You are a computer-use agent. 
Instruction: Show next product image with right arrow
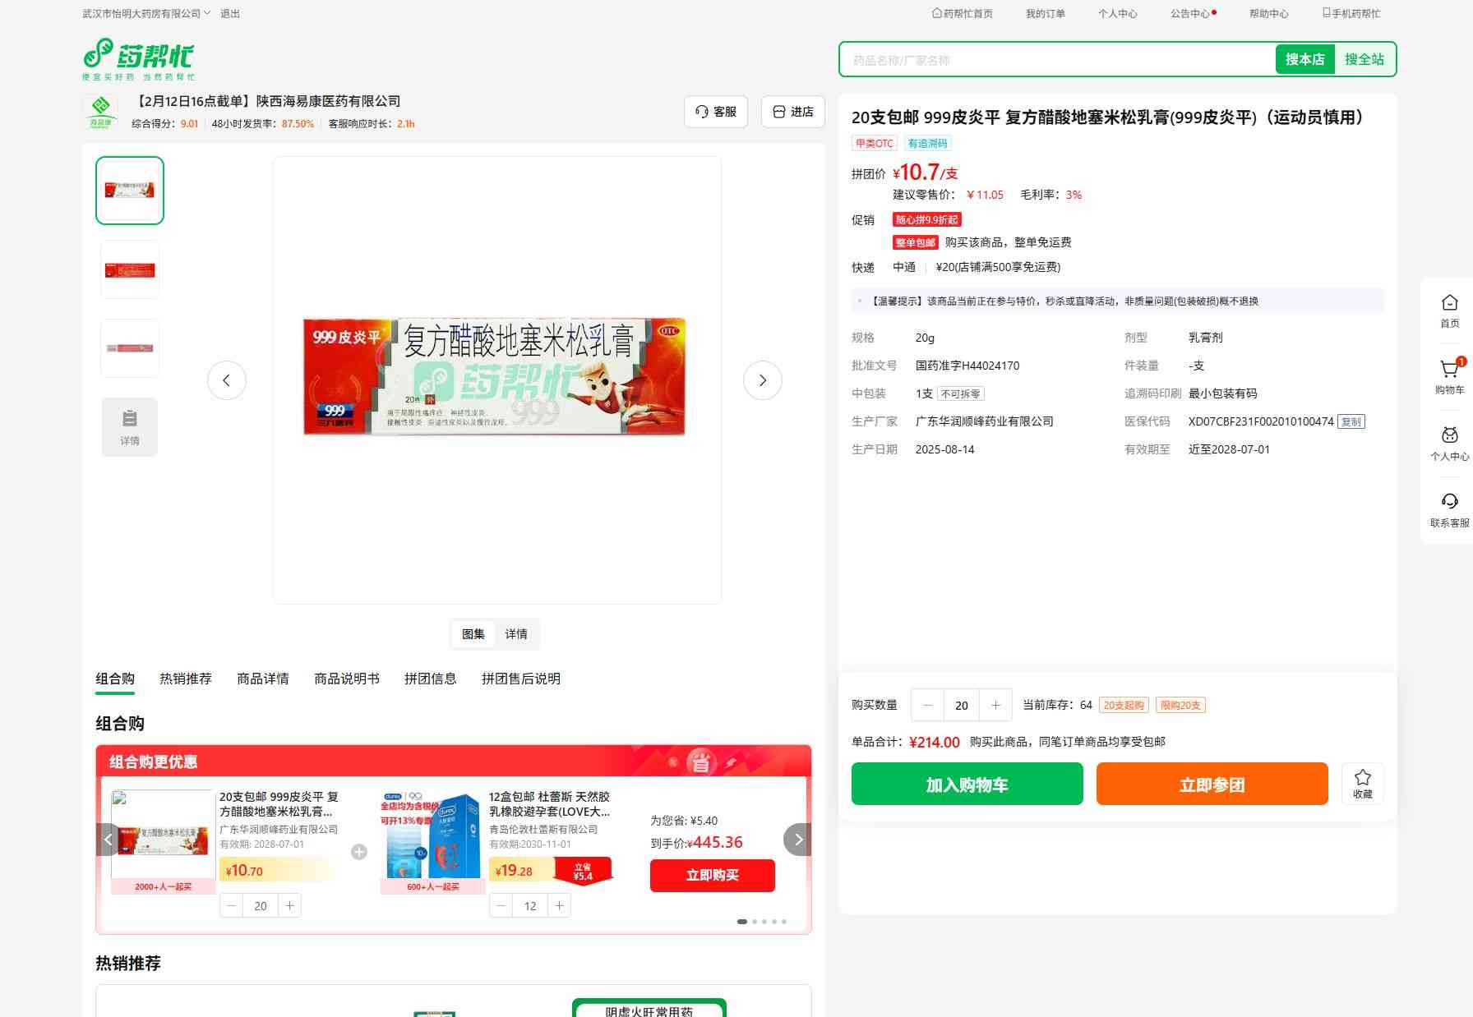pyautogui.click(x=762, y=380)
